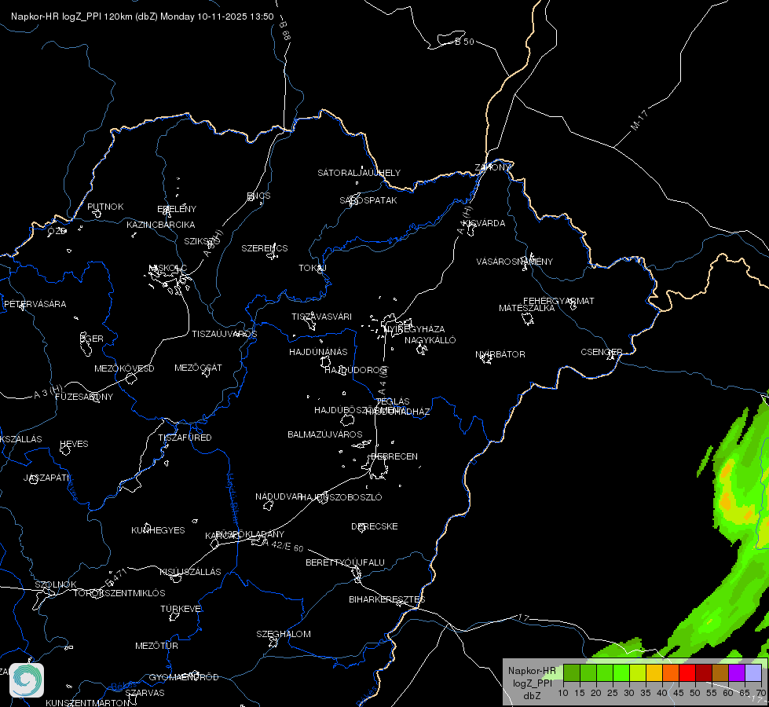Click the yellow 35-40 dBZ legend swatch
This screenshot has width=769, height=707.
coord(654,672)
